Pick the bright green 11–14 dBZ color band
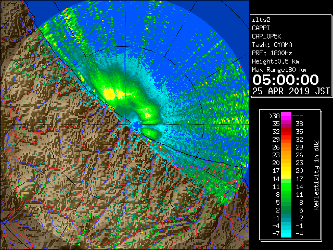This screenshot has height=250, width=333. click(286, 186)
